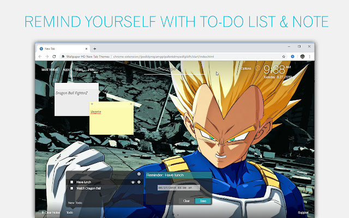Click the Reminder: Have lunch header
This screenshot has width=349, height=218.
178,175
